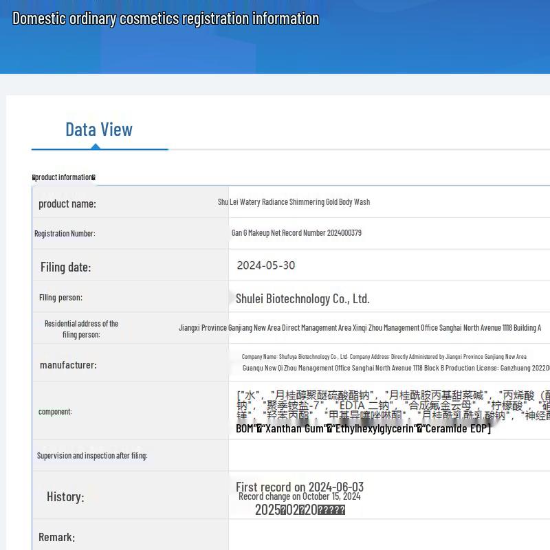Click the page title 'Domestic ordinary cosmetics registration information'

pyautogui.click(x=166, y=19)
